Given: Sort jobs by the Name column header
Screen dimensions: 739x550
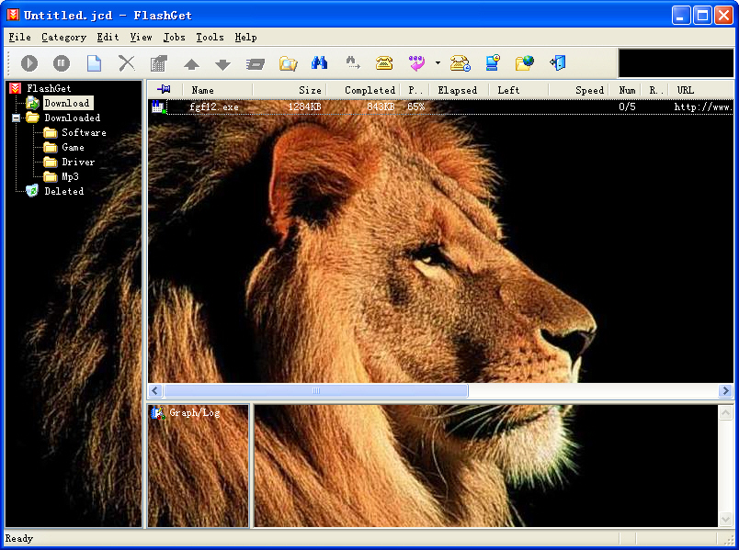Looking at the screenshot, I should point(218,90).
